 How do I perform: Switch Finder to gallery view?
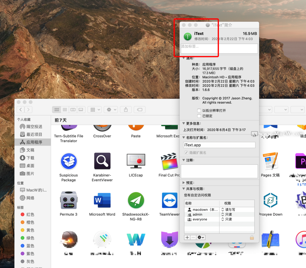pyautogui.click(x=81, y=110)
